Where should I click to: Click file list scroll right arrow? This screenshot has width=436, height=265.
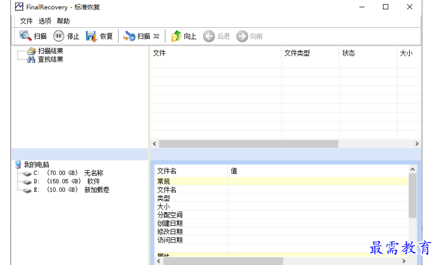coord(417,144)
